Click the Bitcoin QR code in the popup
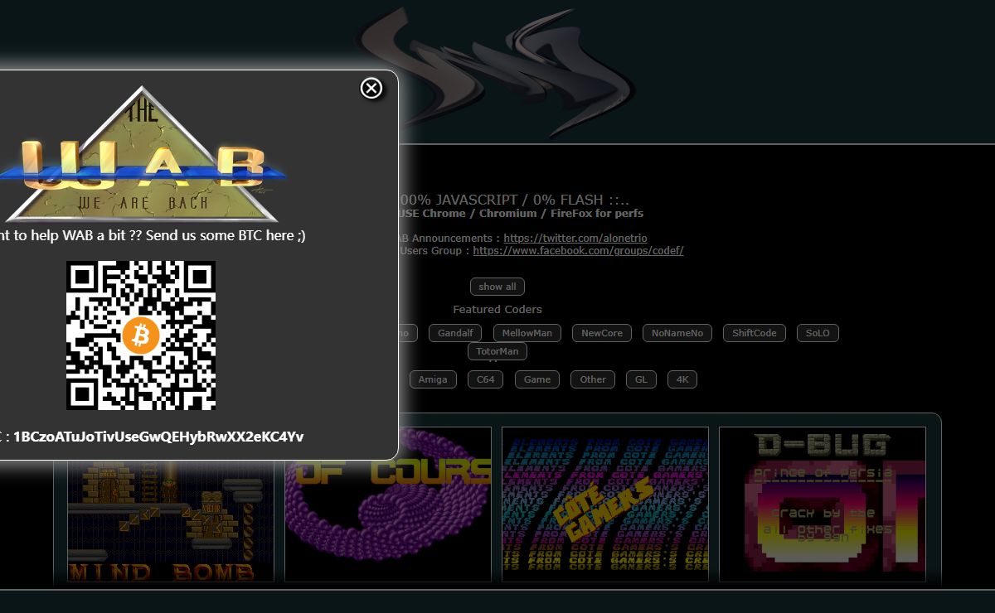 coord(141,335)
